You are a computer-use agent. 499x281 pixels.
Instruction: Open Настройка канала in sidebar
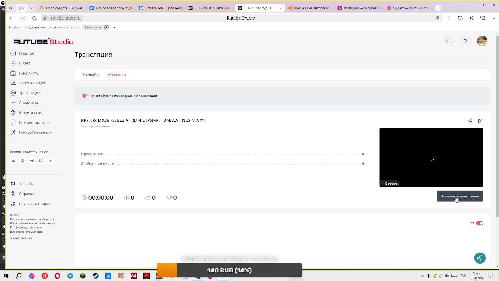[35, 132]
